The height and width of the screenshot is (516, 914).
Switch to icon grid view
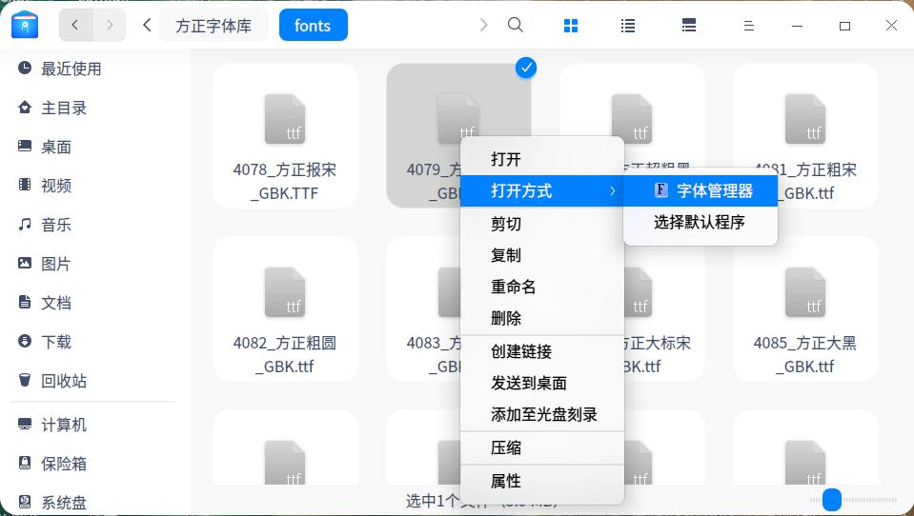[571, 26]
